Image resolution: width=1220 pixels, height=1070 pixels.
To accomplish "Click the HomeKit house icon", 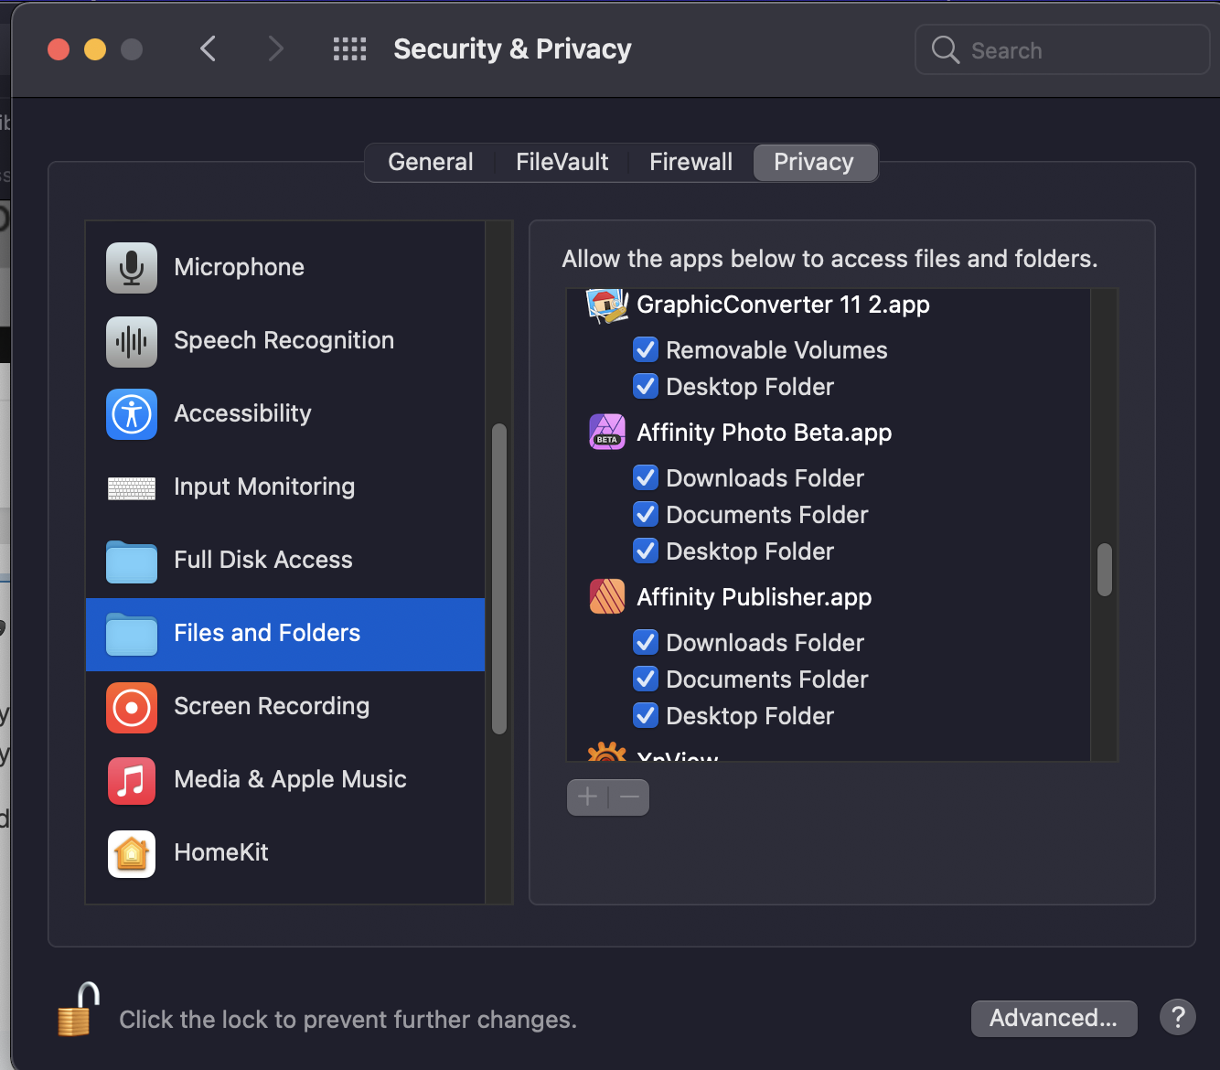I will click(x=132, y=853).
